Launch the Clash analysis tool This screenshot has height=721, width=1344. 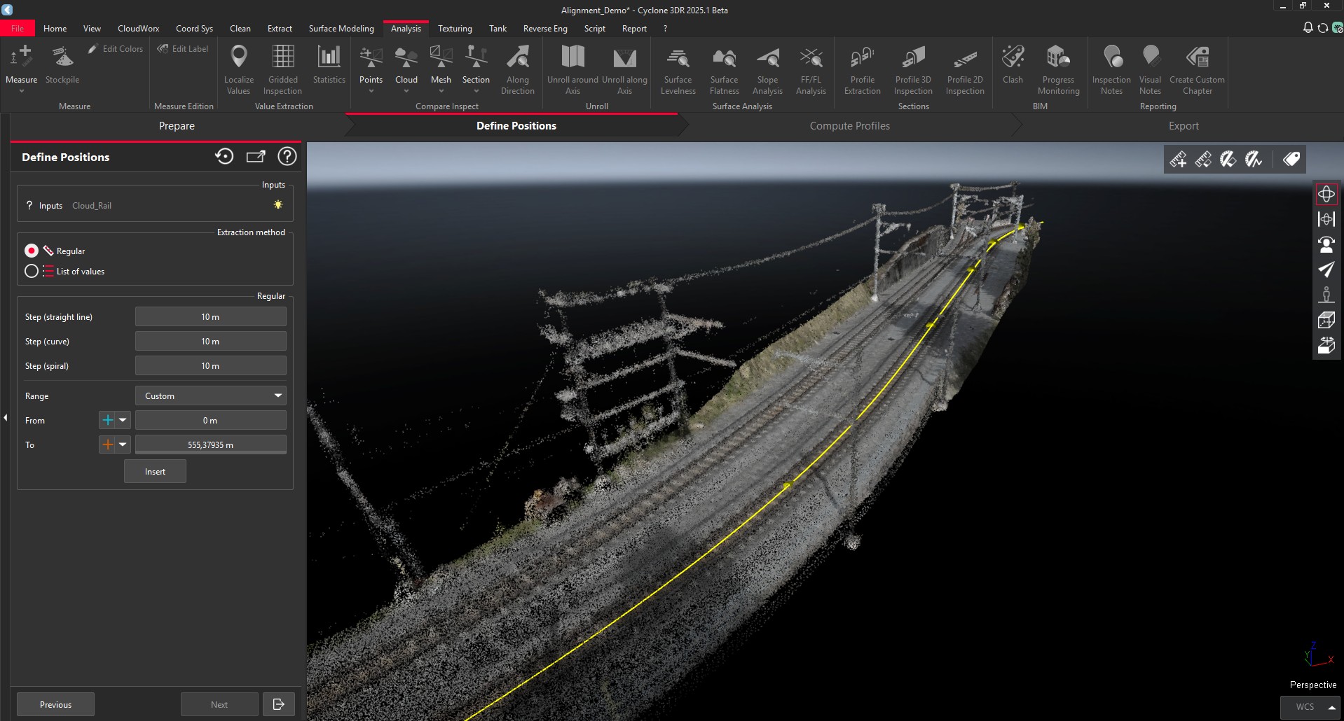point(1012,66)
